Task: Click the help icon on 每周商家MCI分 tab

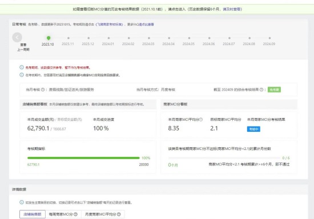Action: coord(75,214)
